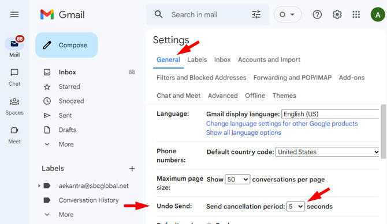Open the Settings gear icon
Screen dimensions: 387x224
coord(337,14)
